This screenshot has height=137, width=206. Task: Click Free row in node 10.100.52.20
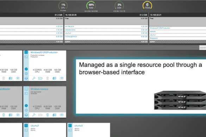point(106,21)
